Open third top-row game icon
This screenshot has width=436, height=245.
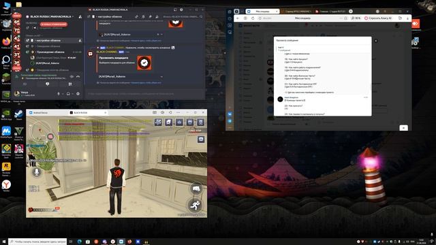click(x=179, y=122)
